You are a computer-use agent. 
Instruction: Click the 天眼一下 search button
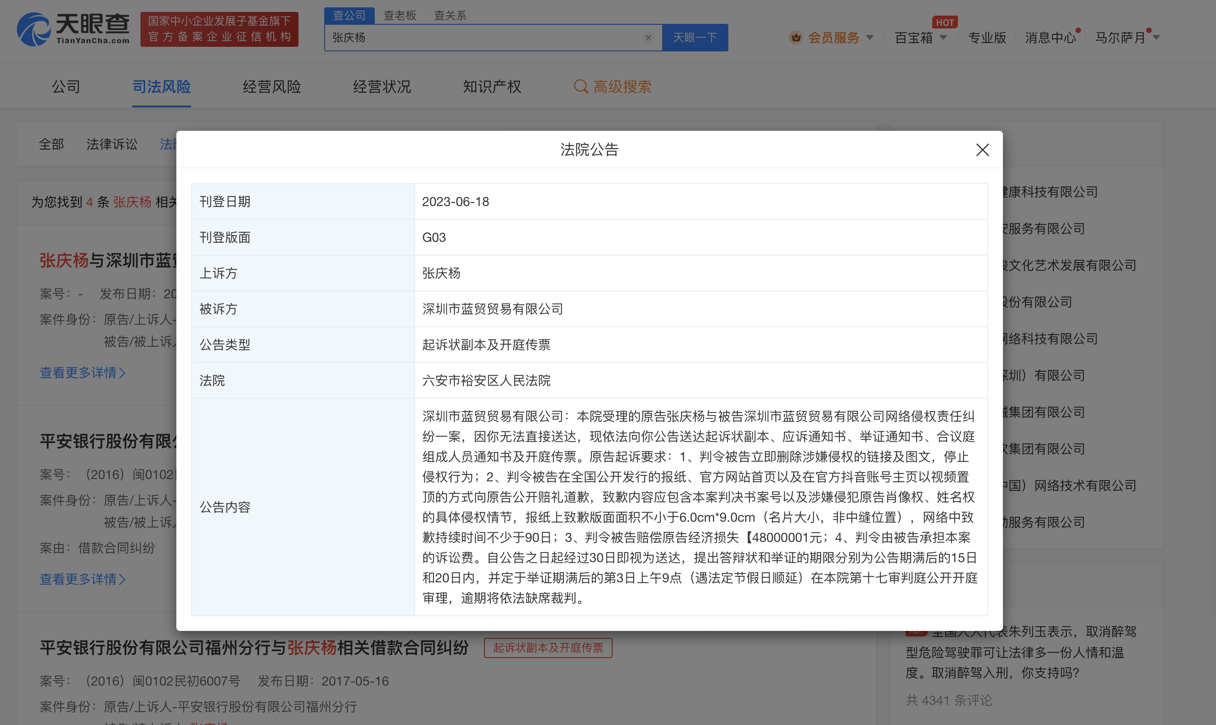tap(695, 37)
